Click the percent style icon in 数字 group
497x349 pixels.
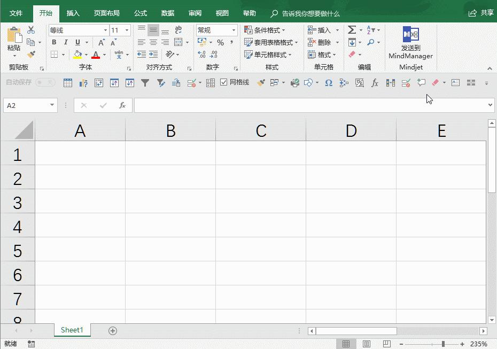click(220, 43)
